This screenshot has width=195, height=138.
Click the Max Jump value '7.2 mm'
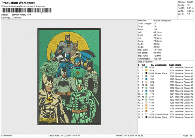pyautogui.click(x=157, y=56)
